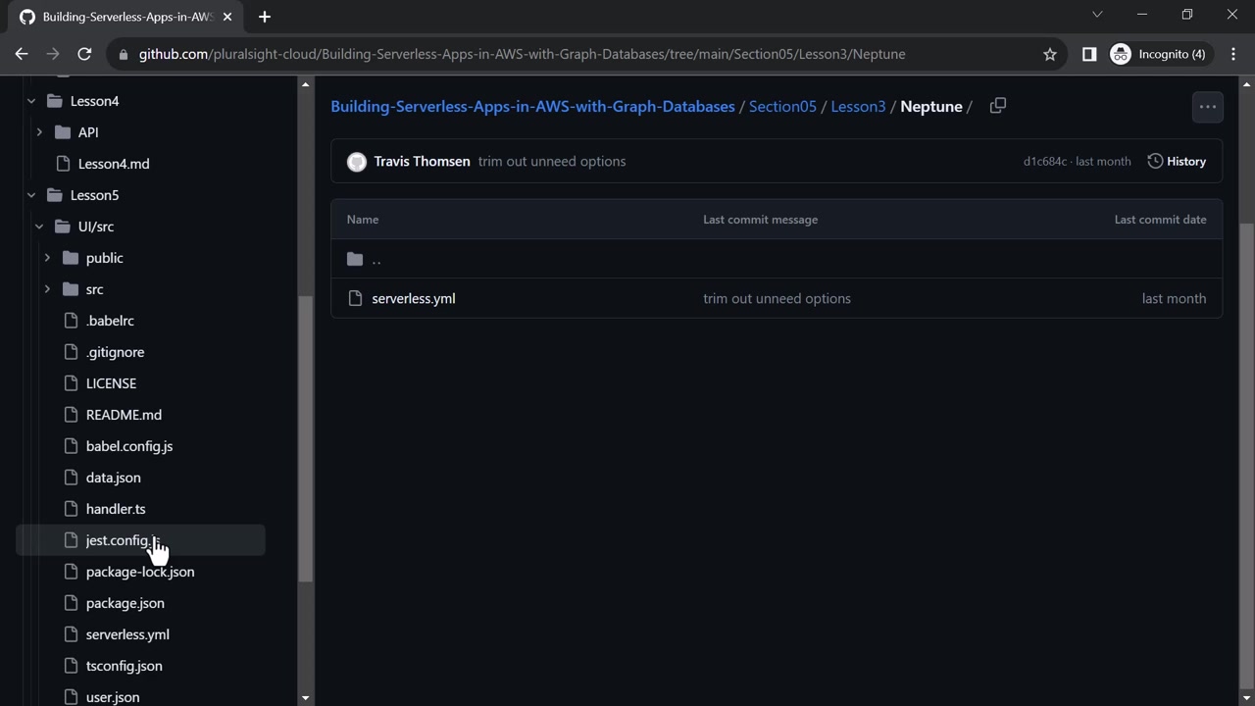
Task: Select the API folder in tree
Action: pos(88,132)
